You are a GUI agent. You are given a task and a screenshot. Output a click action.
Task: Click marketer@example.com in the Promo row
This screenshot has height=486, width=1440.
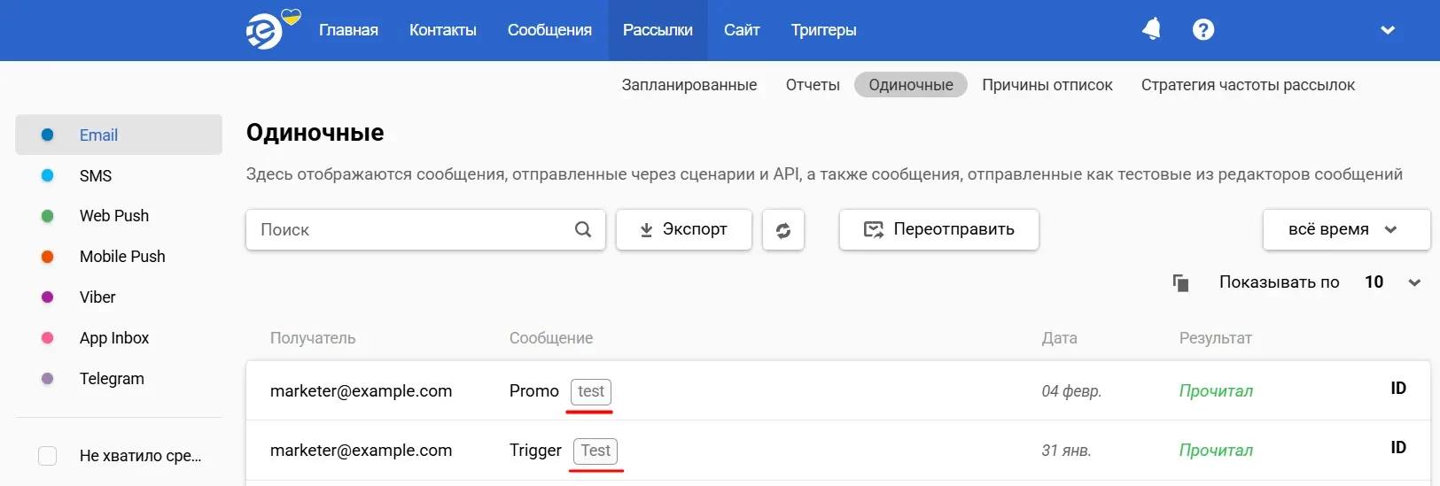[x=361, y=391]
